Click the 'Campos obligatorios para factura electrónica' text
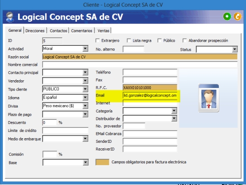 click(x=149, y=162)
